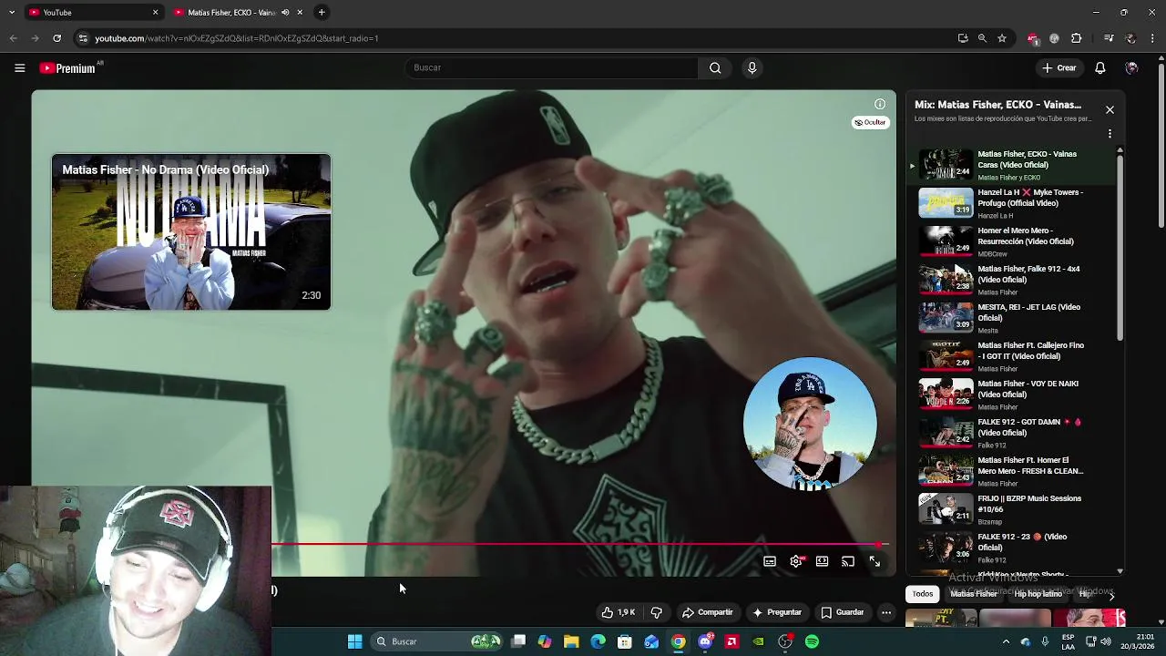
Task: Click the circular channel avatar overlay
Action: click(810, 424)
